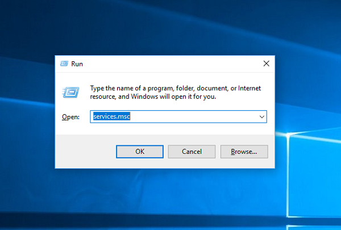Close the Run dialog with X
The image size is (341, 230).
coord(266,64)
